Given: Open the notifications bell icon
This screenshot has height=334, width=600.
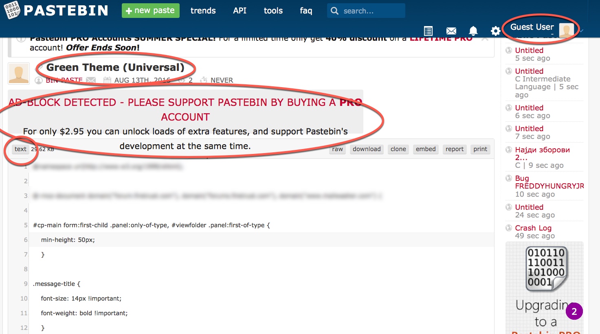Looking at the screenshot, I should point(473,31).
